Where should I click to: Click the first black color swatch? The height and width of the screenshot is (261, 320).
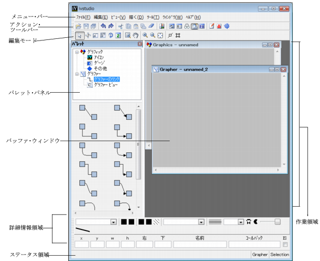pyautogui.click(x=123, y=222)
